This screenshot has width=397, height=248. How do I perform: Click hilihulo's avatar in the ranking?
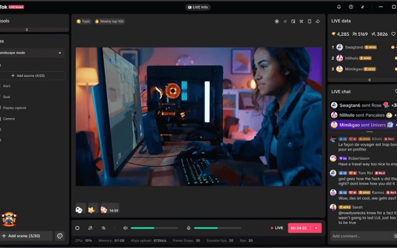[x=339, y=58]
